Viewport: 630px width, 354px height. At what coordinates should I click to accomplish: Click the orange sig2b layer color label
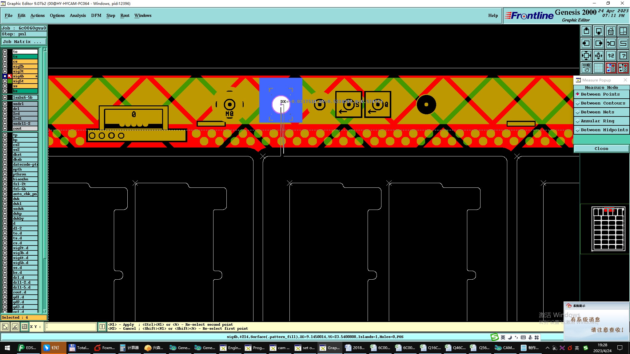(25, 66)
